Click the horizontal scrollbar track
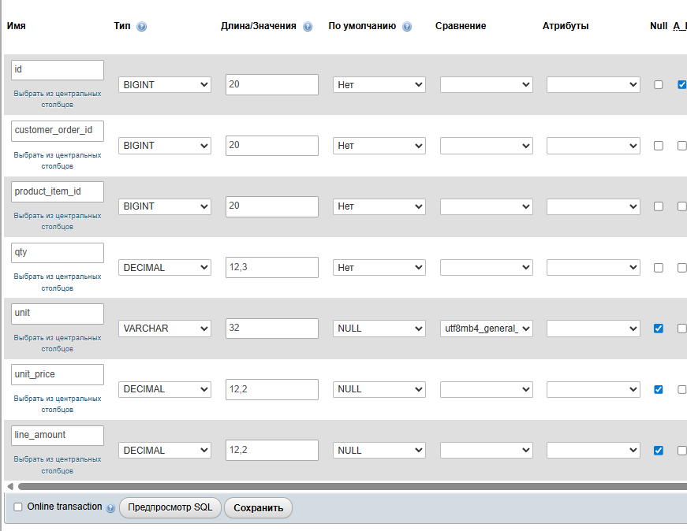 pyautogui.click(x=347, y=487)
